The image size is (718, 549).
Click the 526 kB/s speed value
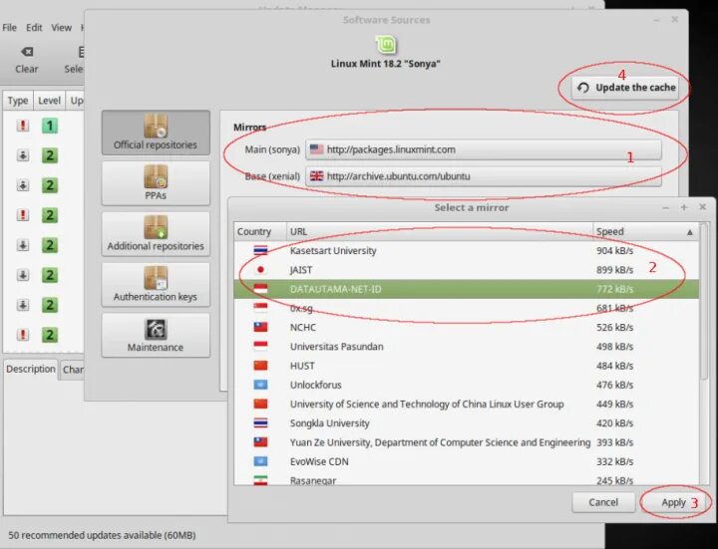click(x=614, y=327)
